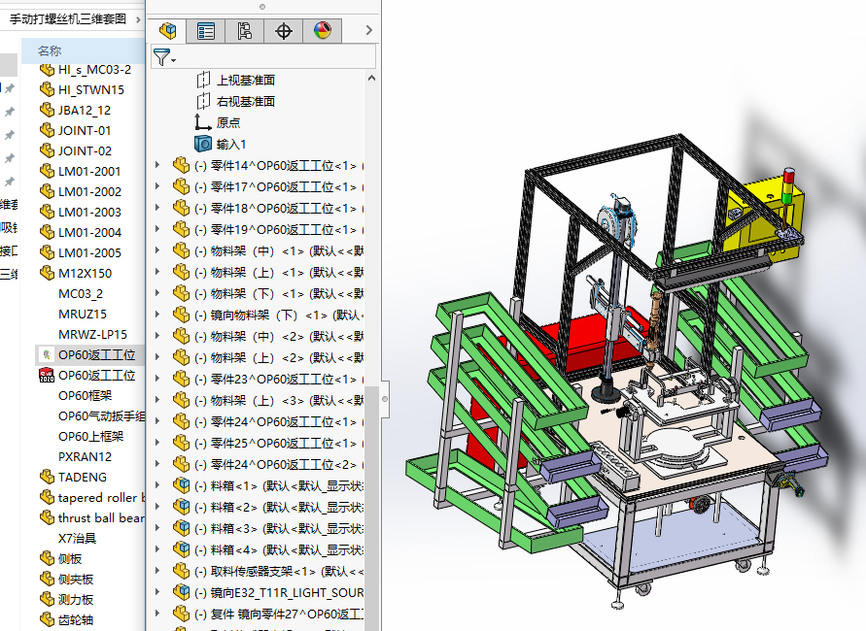Select the 右视基准面 plane icon
This screenshot has height=631, width=866.
point(203,102)
